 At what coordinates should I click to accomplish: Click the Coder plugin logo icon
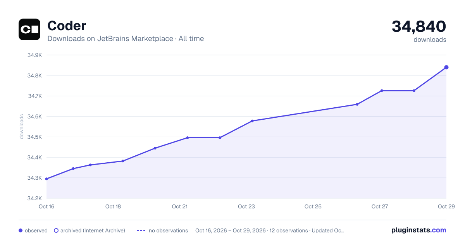coord(29,29)
